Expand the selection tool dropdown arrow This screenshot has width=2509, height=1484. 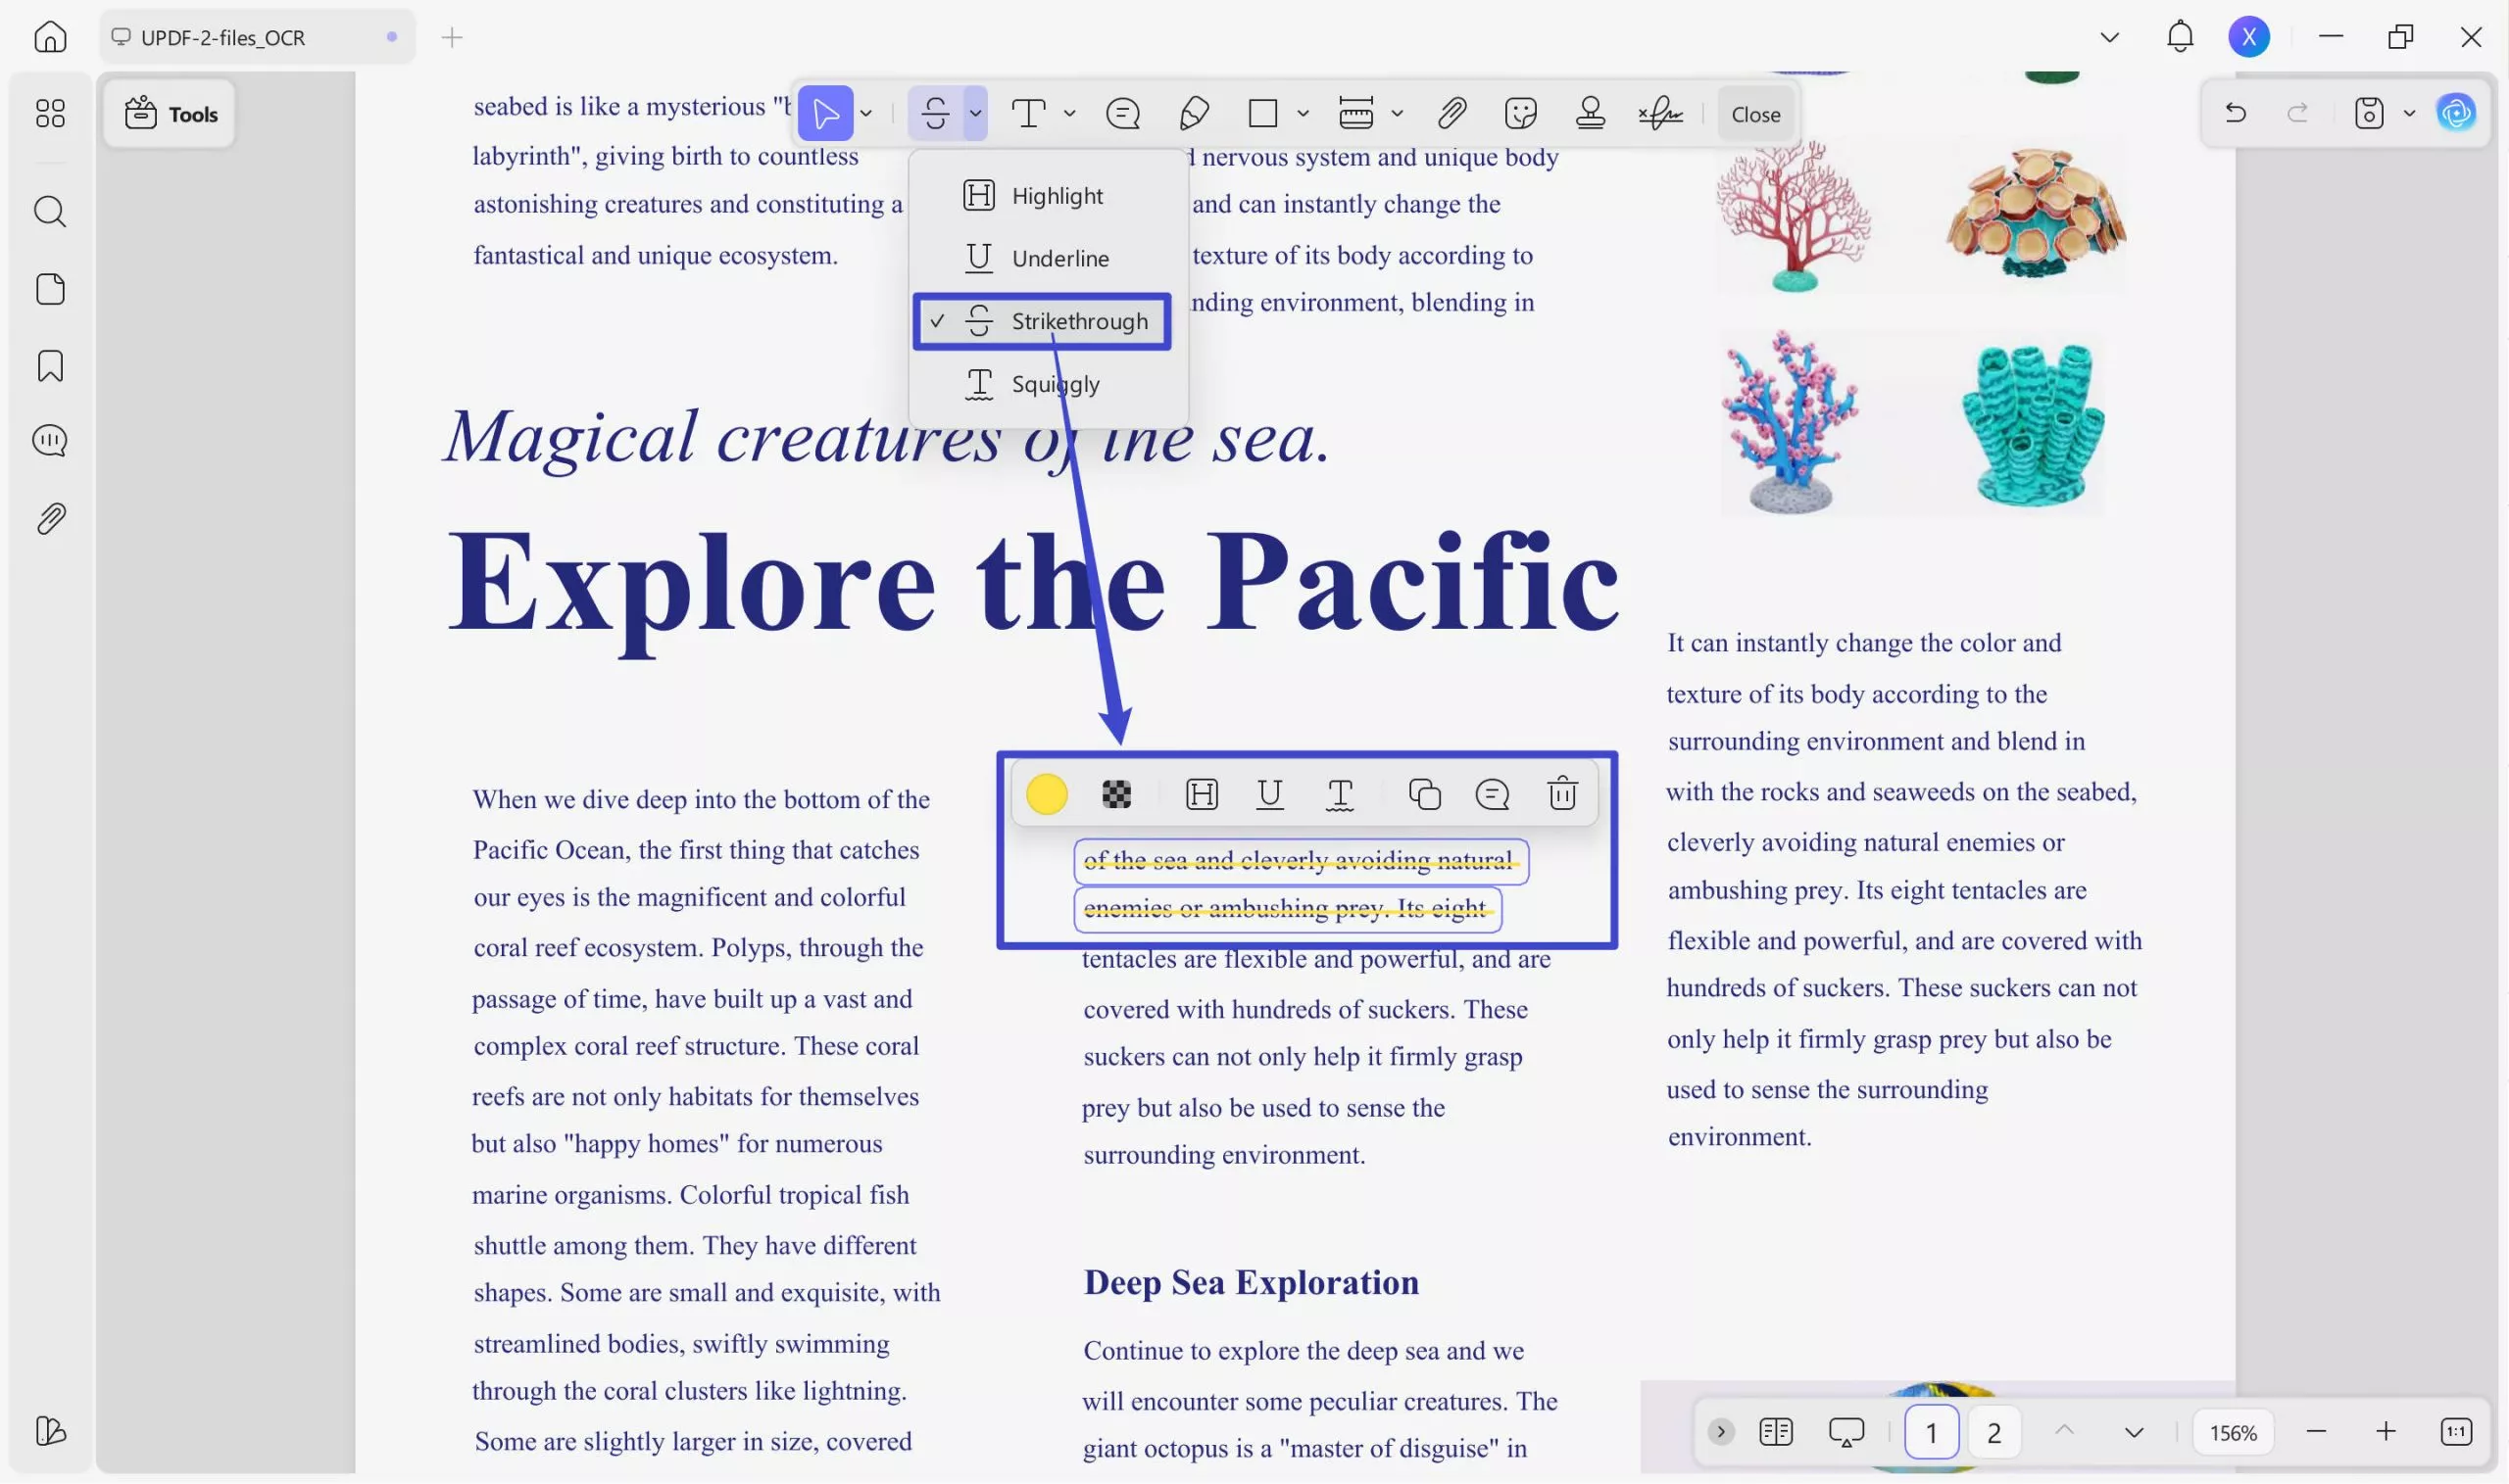point(865,113)
